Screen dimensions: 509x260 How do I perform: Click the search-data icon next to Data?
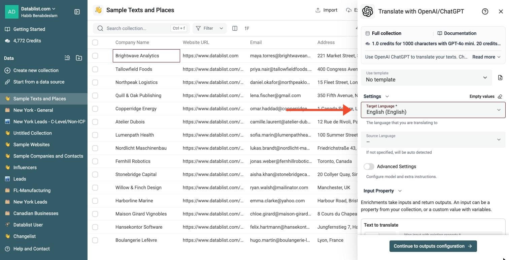67,58
